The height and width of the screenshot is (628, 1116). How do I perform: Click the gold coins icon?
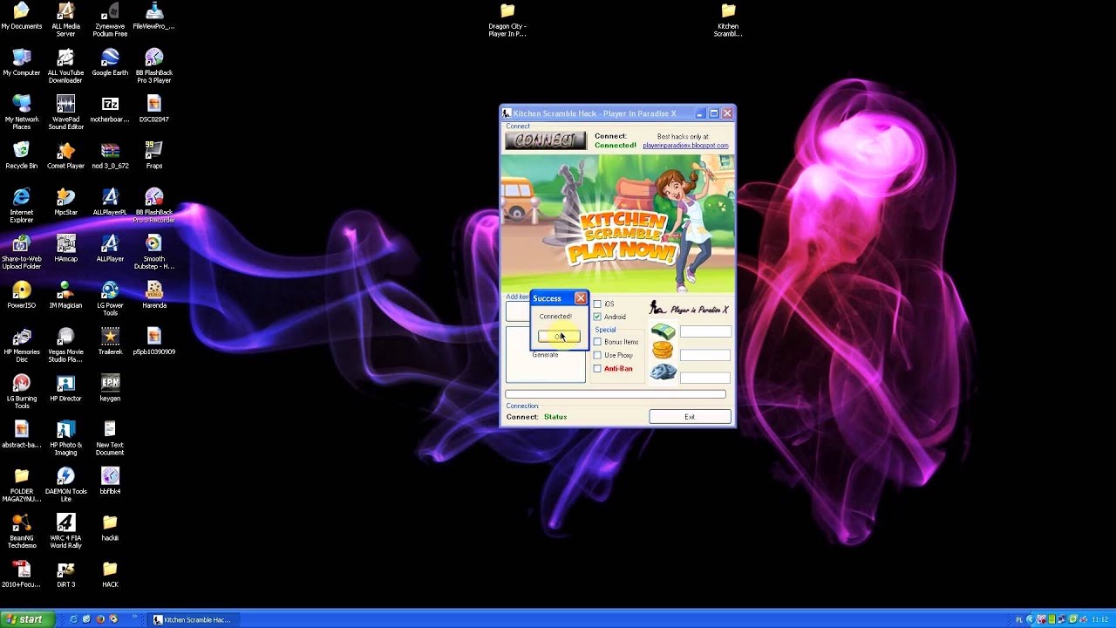(x=663, y=351)
